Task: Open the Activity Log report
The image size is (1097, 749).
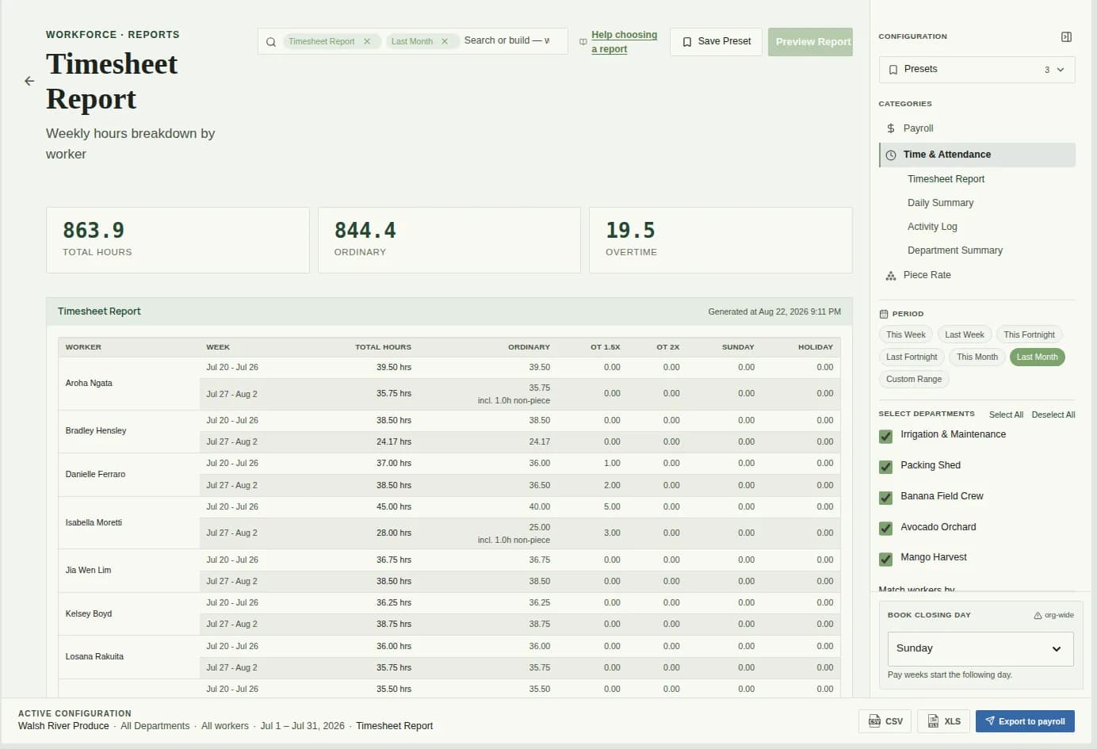Action: tap(932, 227)
